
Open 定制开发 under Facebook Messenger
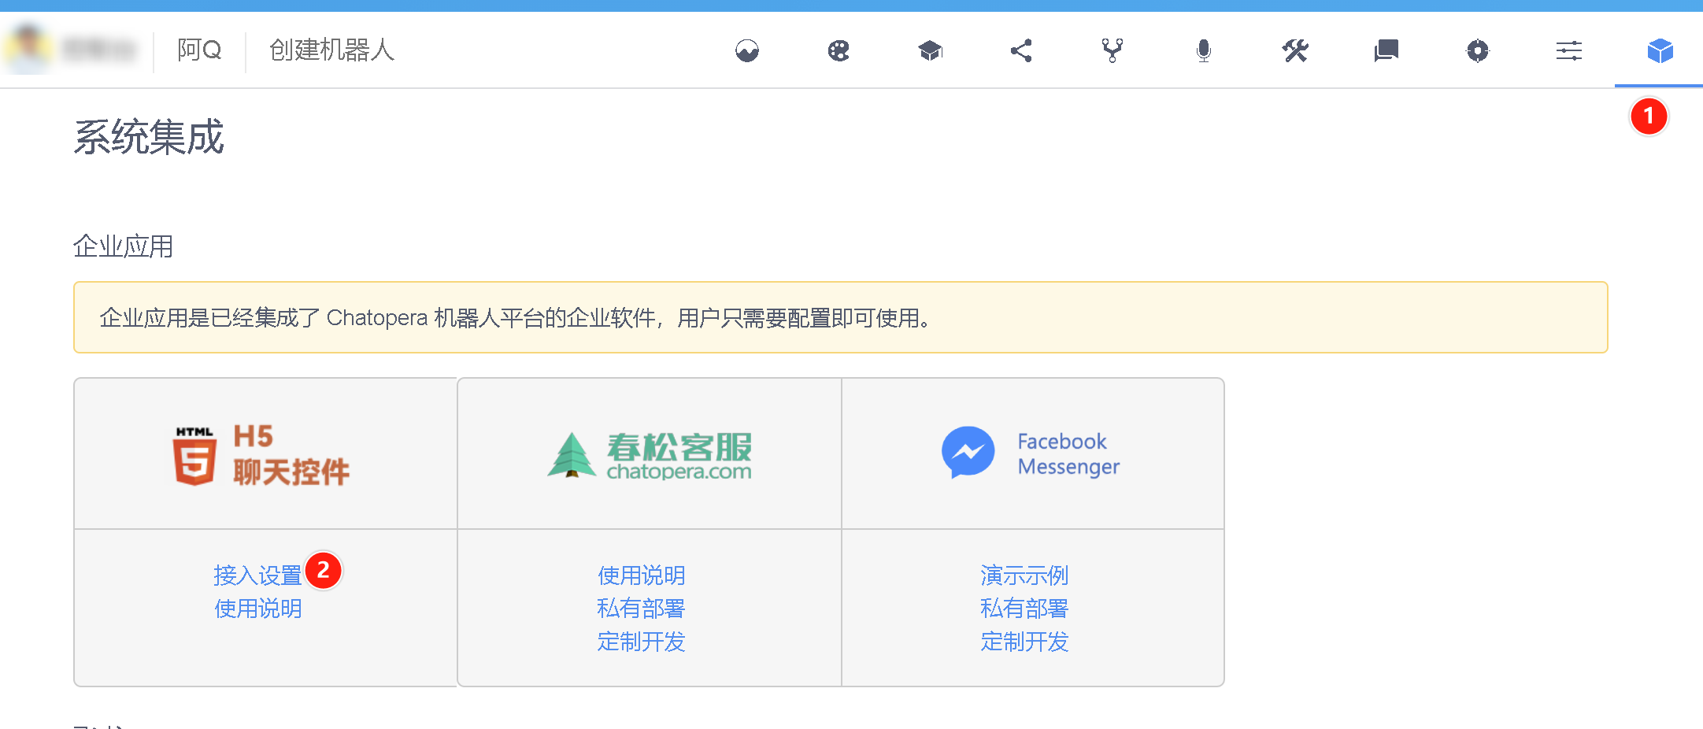click(x=1024, y=642)
